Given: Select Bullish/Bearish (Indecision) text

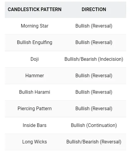Looking at the screenshot, I should tap(94, 59).
